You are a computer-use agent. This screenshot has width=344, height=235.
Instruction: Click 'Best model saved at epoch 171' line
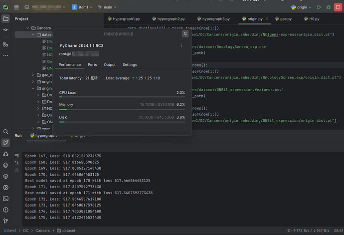click(89, 193)
